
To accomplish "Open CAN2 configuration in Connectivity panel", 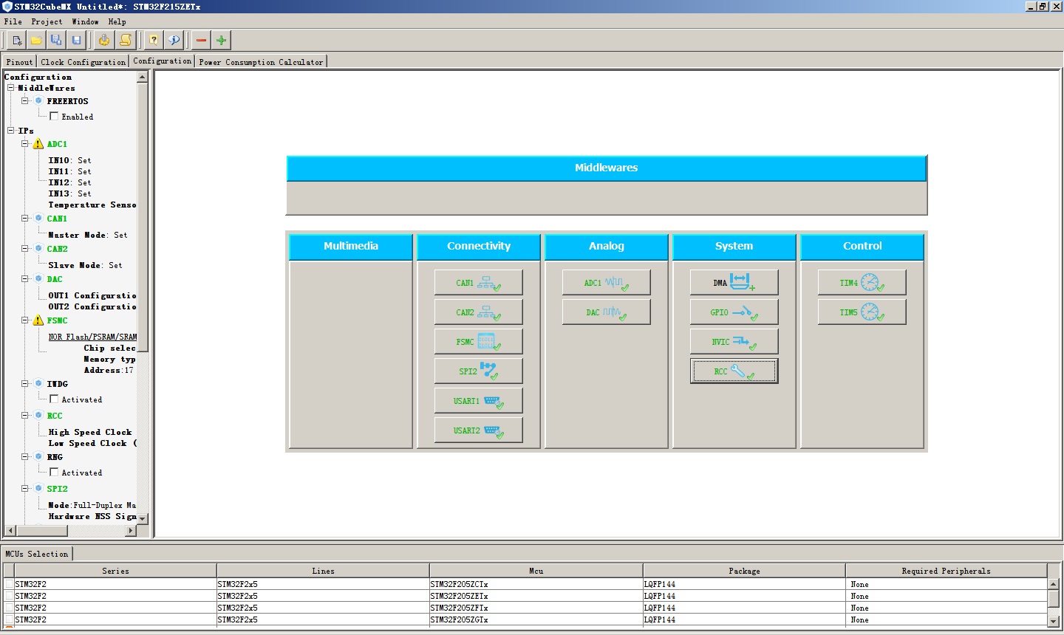I will tap(478, 312).
